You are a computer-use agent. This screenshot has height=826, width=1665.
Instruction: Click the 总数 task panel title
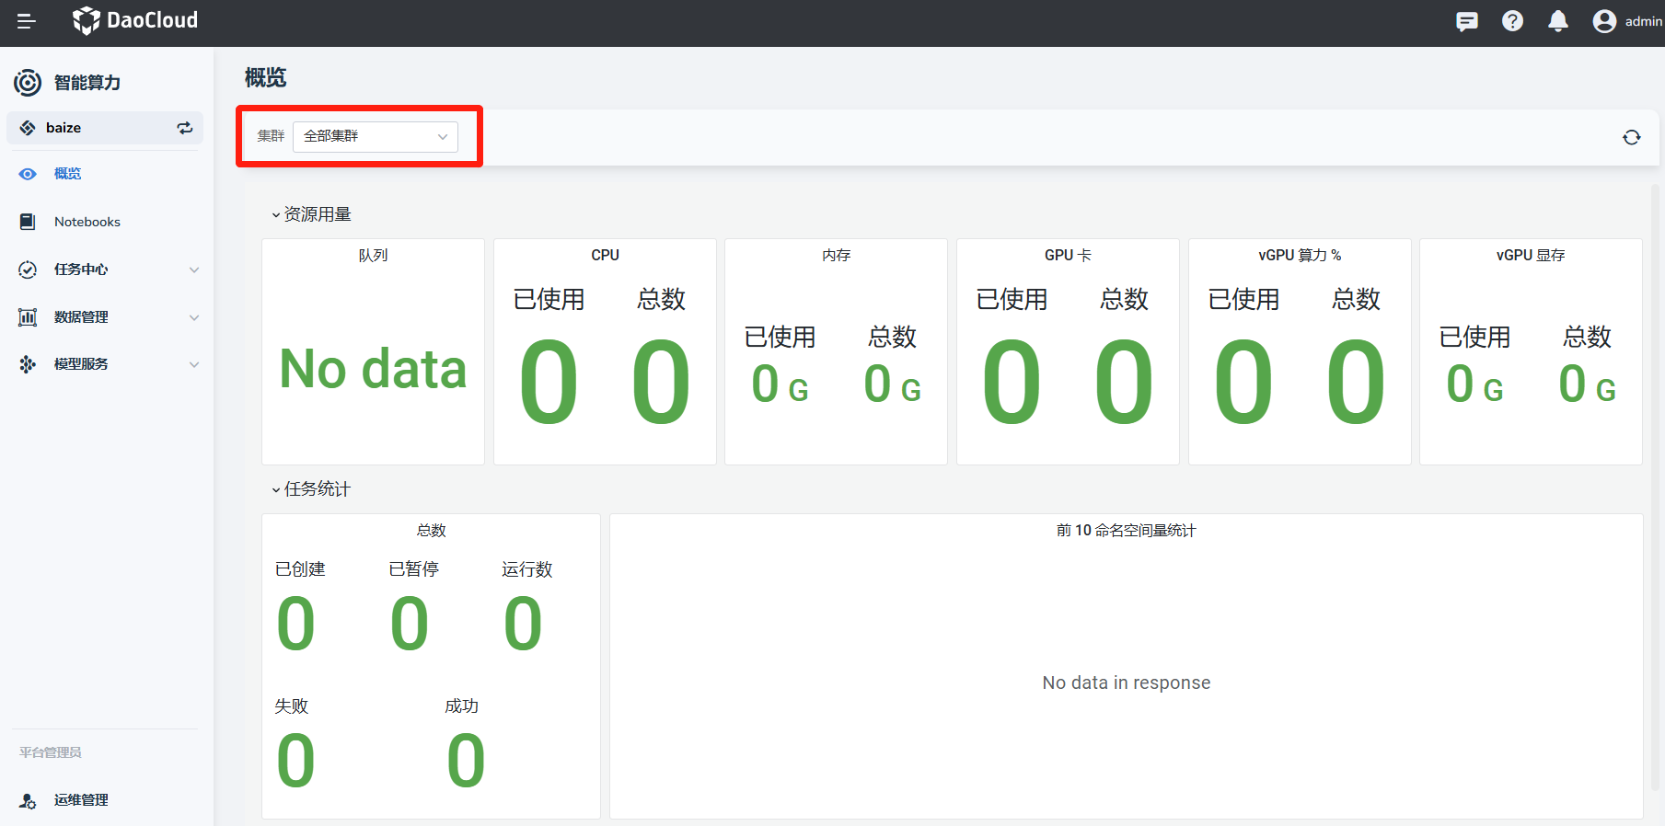431,530
